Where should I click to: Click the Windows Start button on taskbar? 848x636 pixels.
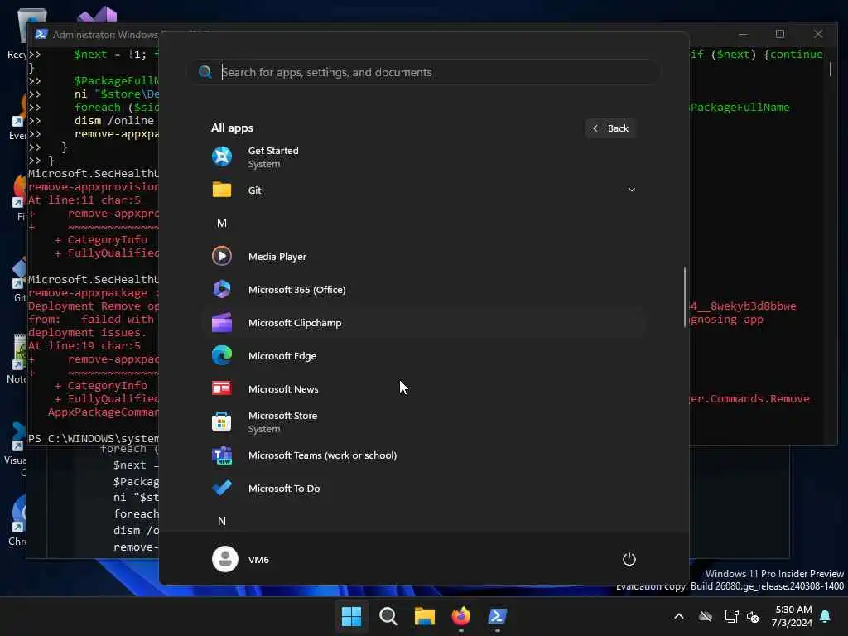351,616
